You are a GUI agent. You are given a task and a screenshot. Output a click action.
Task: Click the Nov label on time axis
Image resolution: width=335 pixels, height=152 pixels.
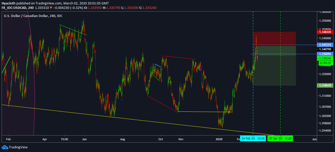point(181,139)
